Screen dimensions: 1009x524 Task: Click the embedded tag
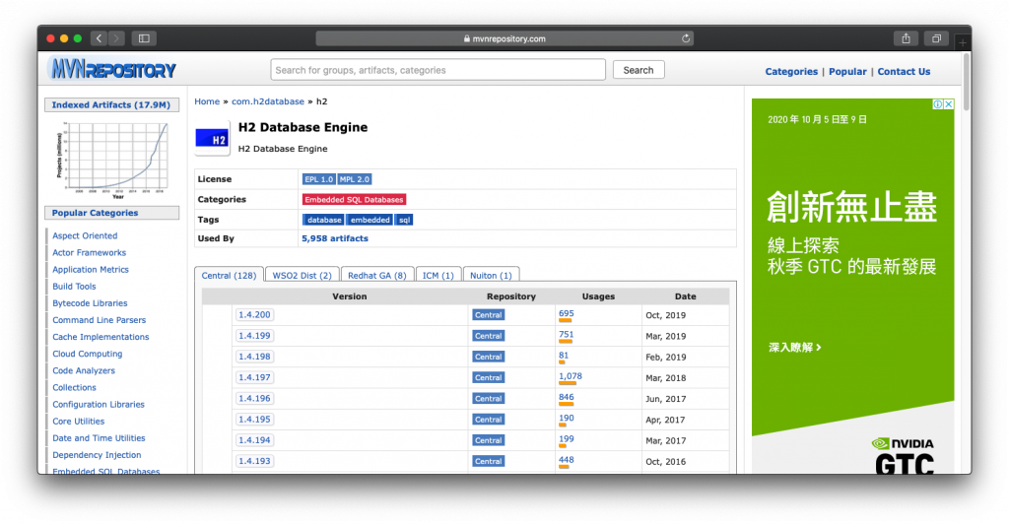click(x=370, y=220)
